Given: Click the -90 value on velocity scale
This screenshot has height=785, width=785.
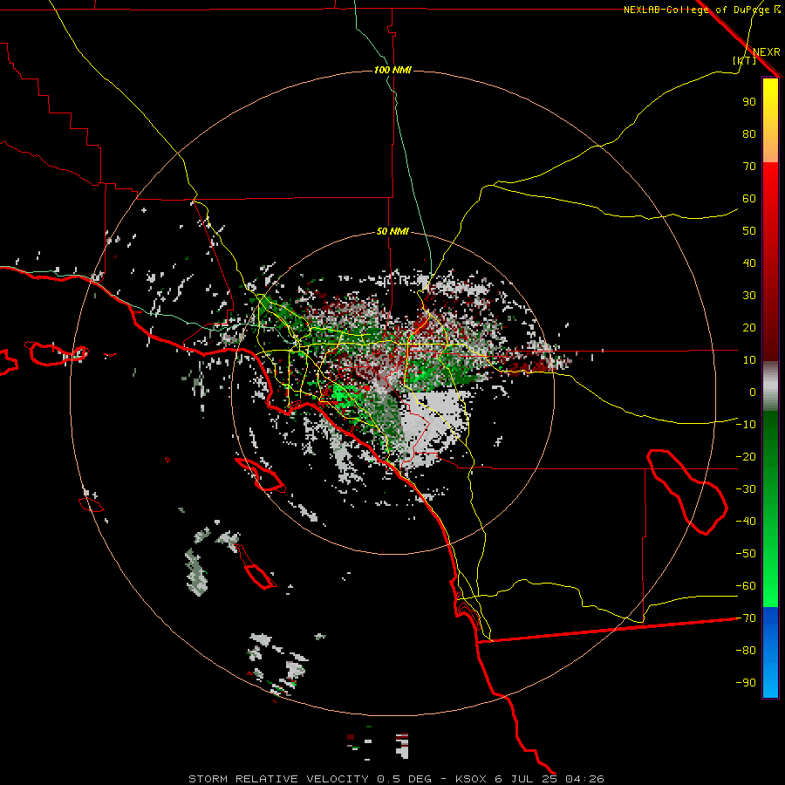Looking at the screenshot, I should [746, 683].
